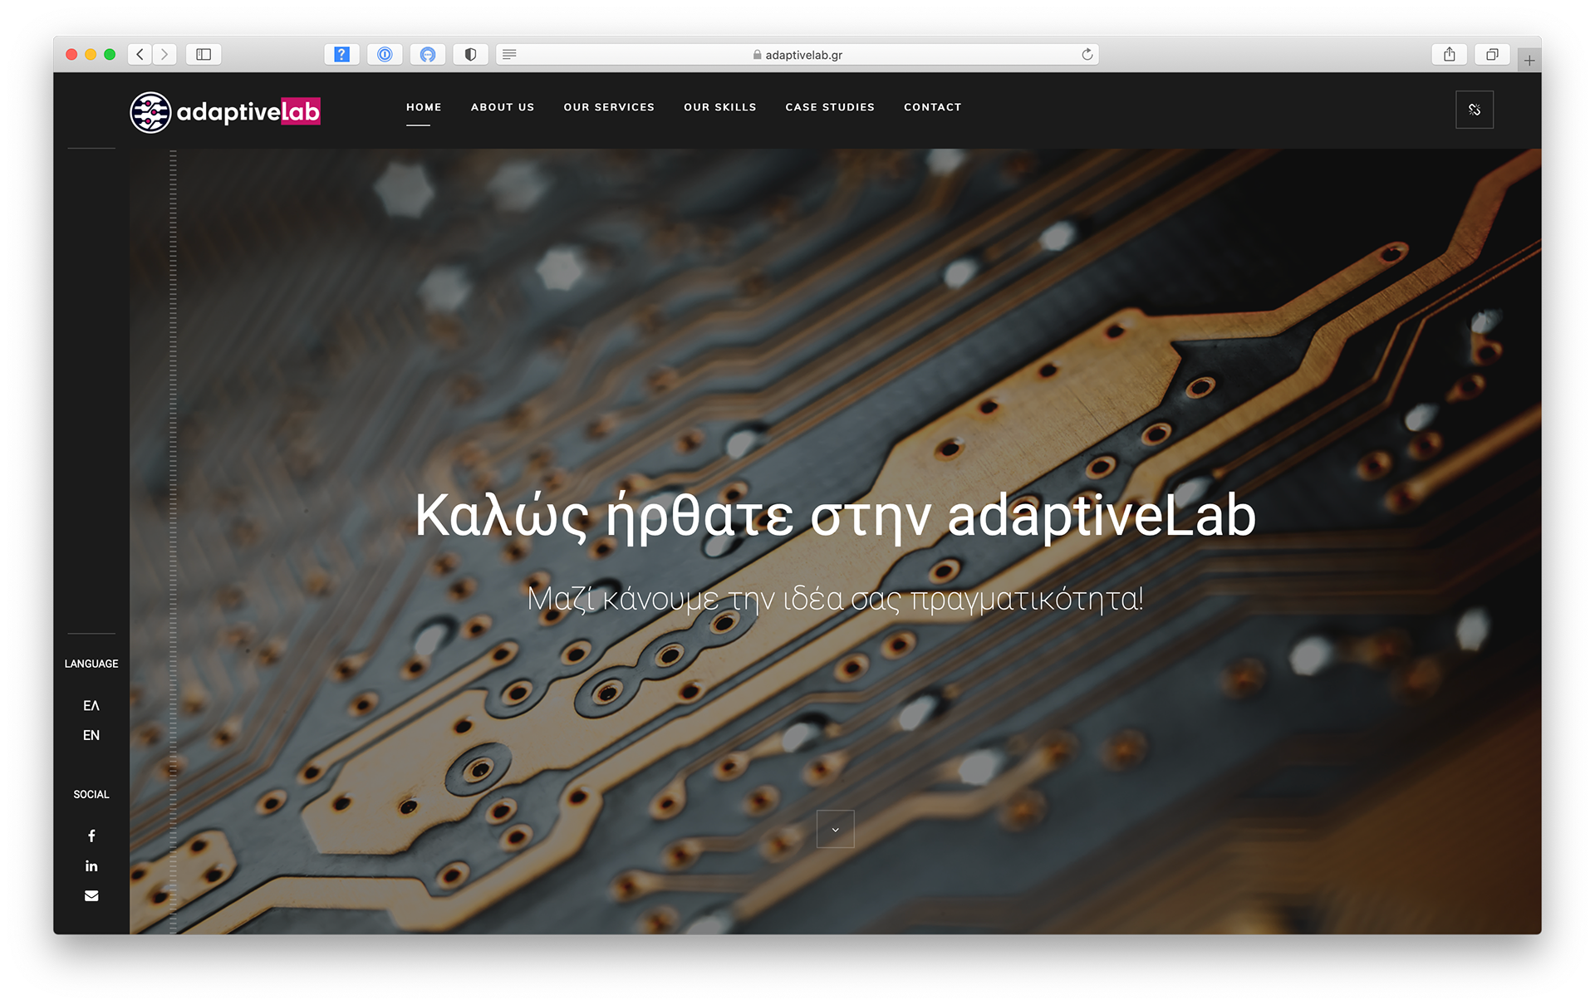Open the Facebook social link
Viewport: 1595px width, 1005px height.
pyautogui.click(x=91, y=836)
